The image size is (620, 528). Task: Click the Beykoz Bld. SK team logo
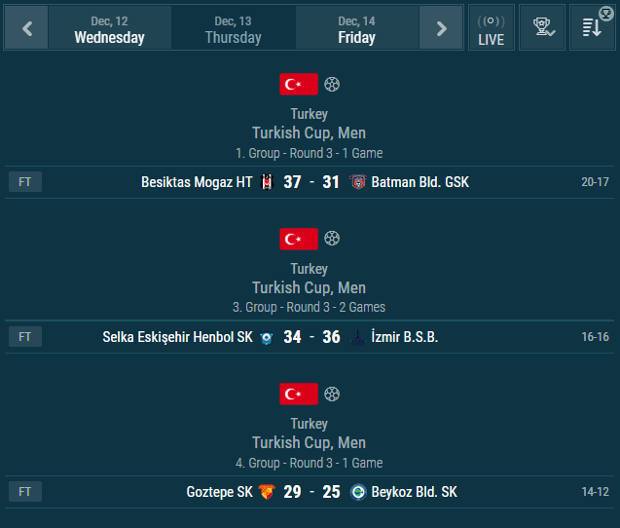point(357,492)
